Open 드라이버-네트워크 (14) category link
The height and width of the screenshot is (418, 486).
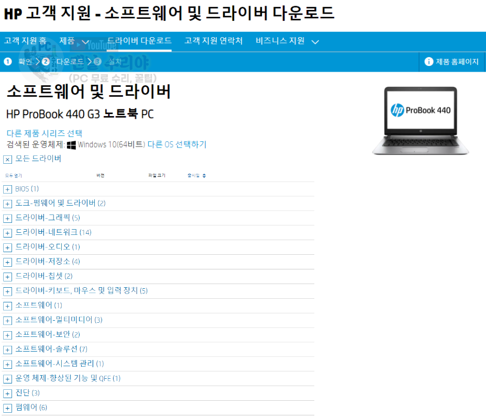coord(53,232)
